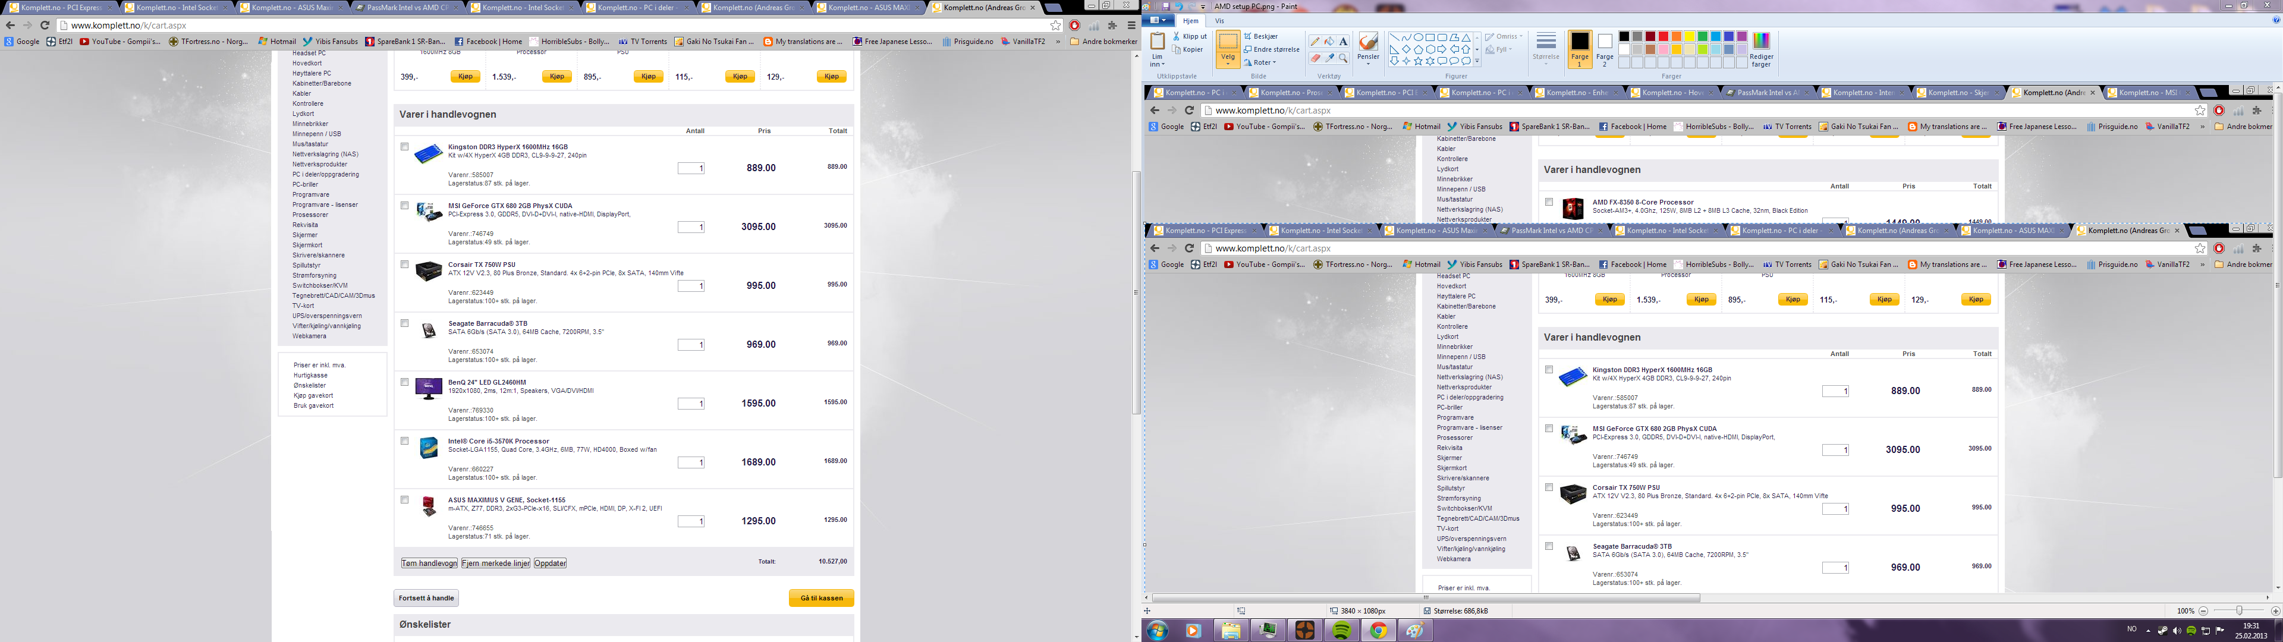
Task: Open the blue Paint file menu button
Action: tap(1158, 20)
